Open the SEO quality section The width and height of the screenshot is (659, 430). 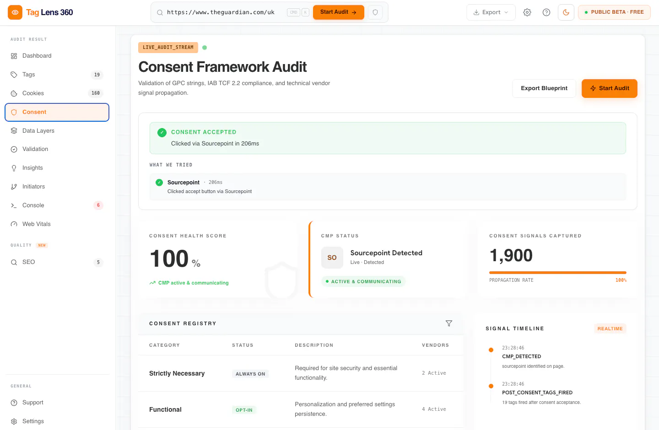pyautogui.click(x=57, y=262)
